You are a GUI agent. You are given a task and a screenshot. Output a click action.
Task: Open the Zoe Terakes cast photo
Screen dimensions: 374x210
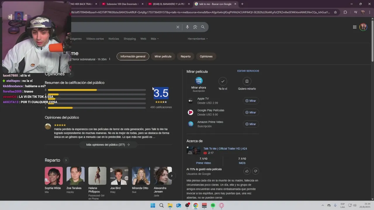(75, 176)
